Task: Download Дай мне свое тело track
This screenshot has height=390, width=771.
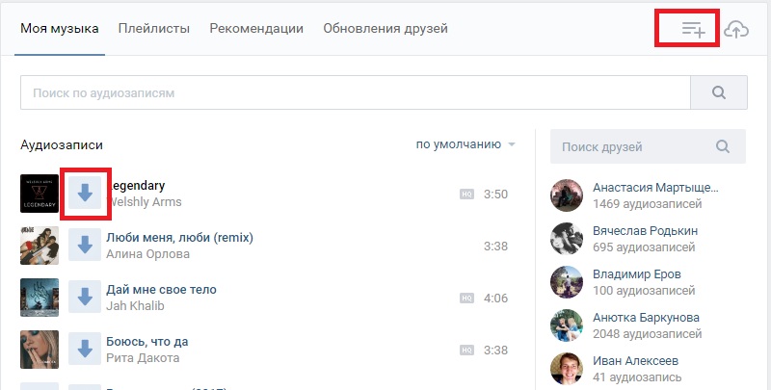Action: tap(85, 297)
